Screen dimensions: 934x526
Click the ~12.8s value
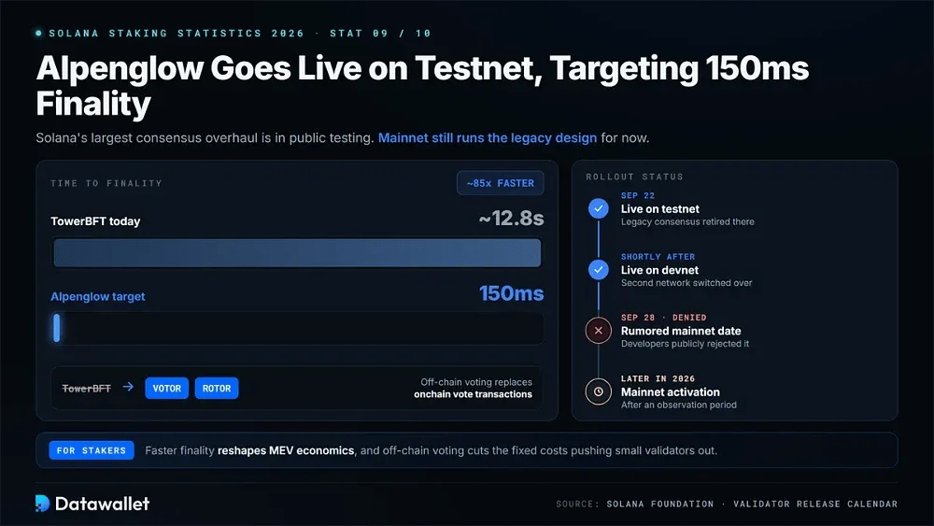pyautogui.click(x=511, y=219)
